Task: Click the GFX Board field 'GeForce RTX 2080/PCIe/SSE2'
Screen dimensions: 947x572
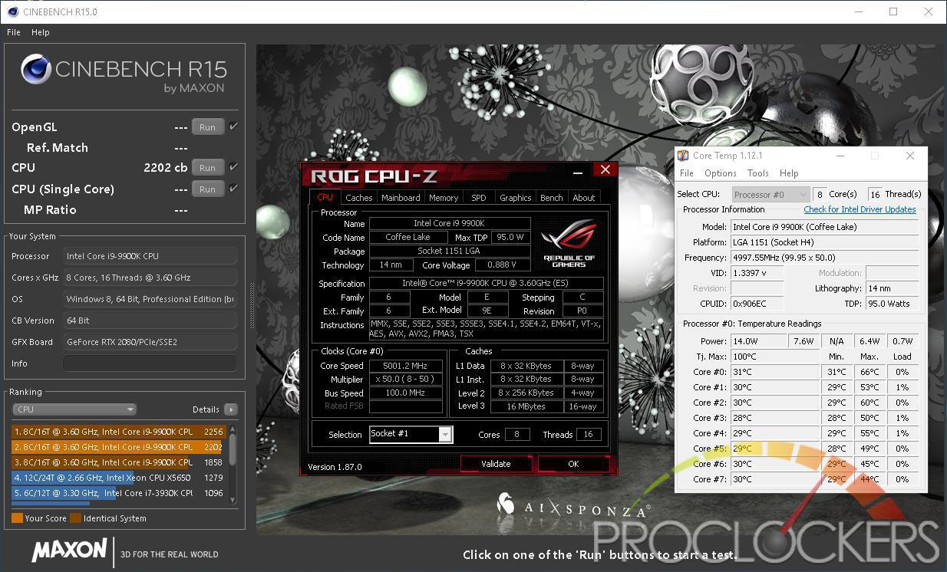Action: coord(150,342)
